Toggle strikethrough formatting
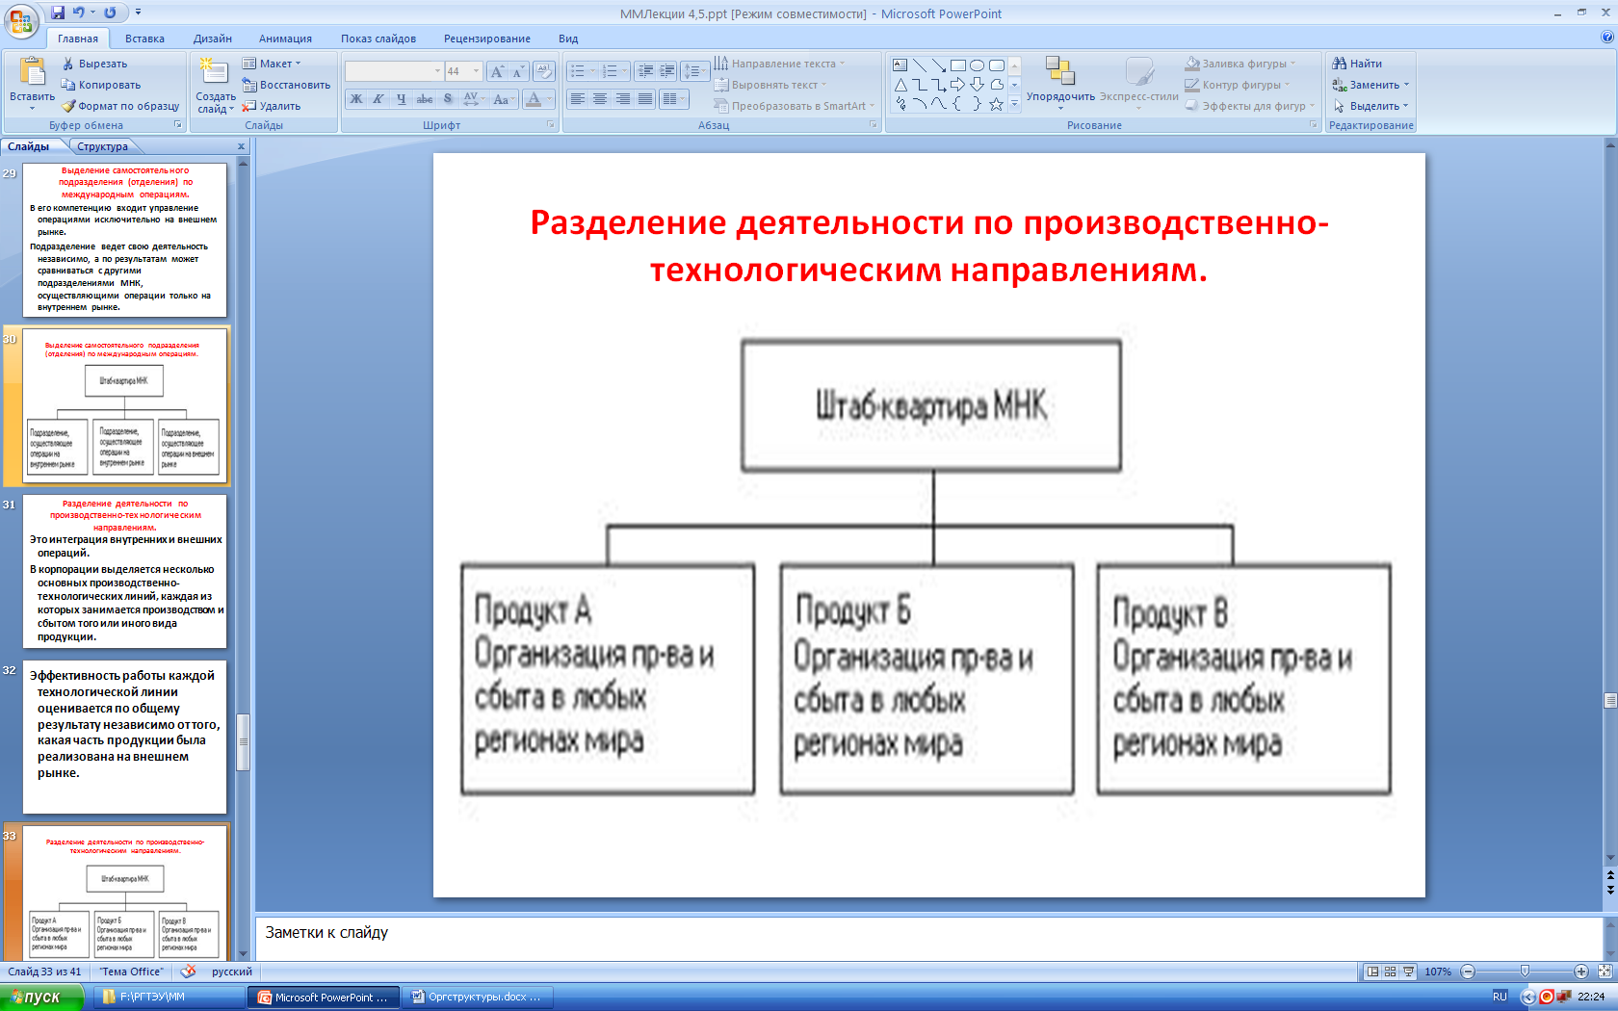The image size is (1618, 1011). pyautogui.click(x=424, y=99)
